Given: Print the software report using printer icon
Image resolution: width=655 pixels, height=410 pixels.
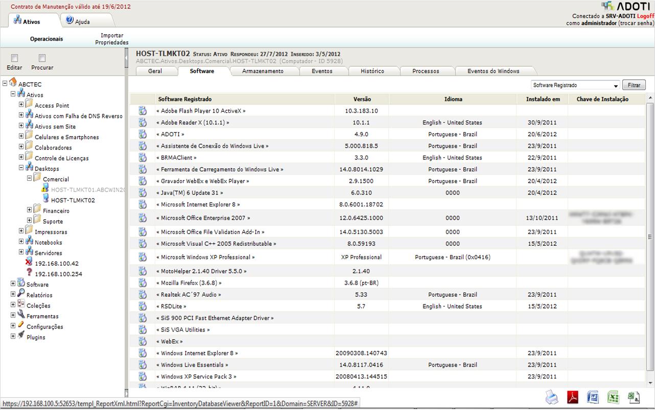Looking at the screenshot, I should (552, 397).
